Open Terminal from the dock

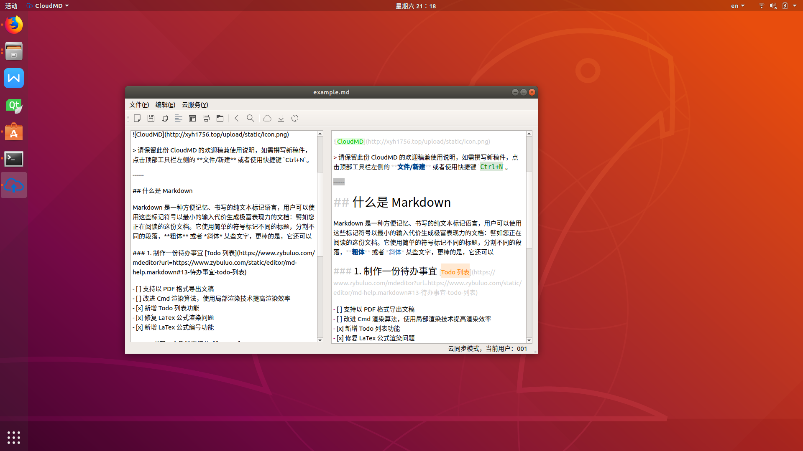tap(14, 159)
